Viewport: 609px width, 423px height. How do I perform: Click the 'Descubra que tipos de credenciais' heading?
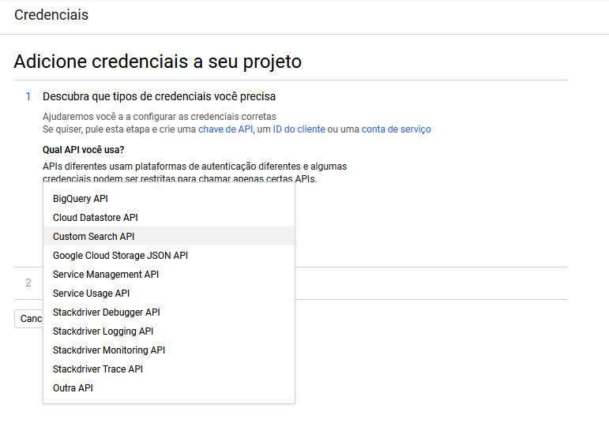159,96
